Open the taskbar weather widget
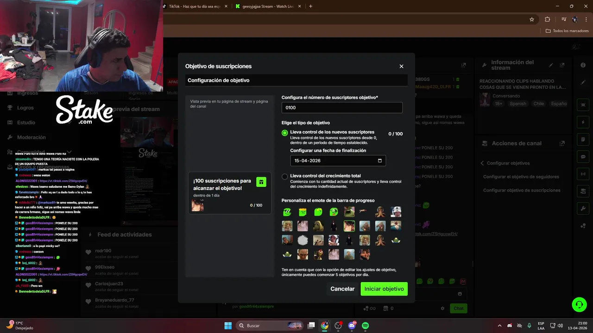The height and width of the screenshot is (333, 593). pyautogui.click(x=20, y=326)
